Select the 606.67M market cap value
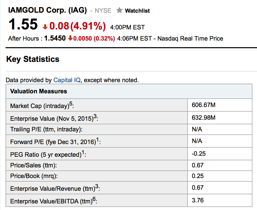257x210 pixels. coord(204,105)
